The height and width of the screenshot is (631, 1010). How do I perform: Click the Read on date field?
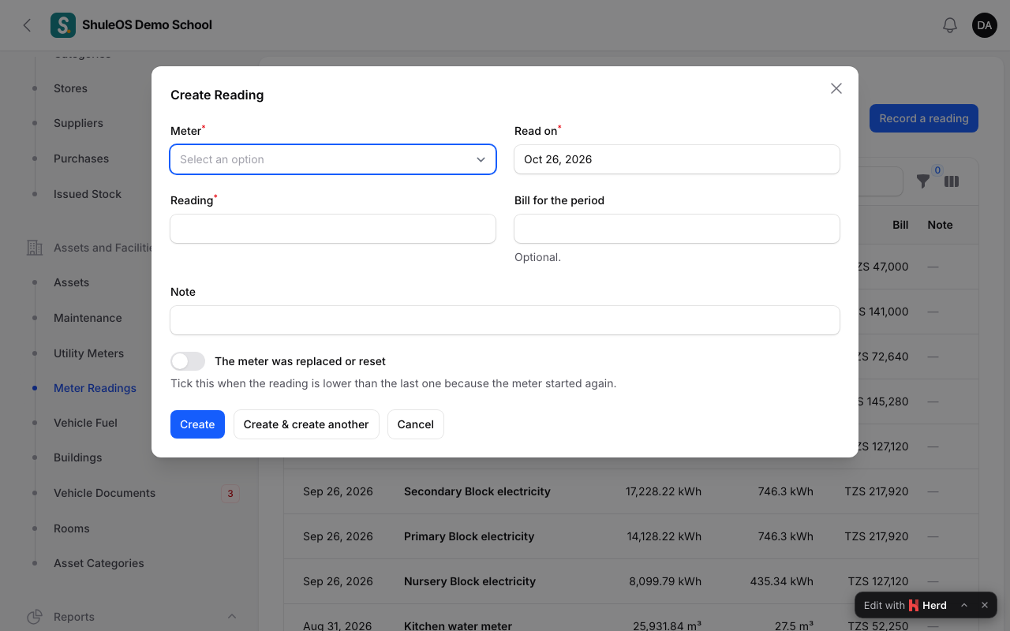pos(677,159)
